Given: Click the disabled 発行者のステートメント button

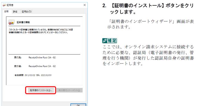Looking at the screenshot, I should click(69, 90).
